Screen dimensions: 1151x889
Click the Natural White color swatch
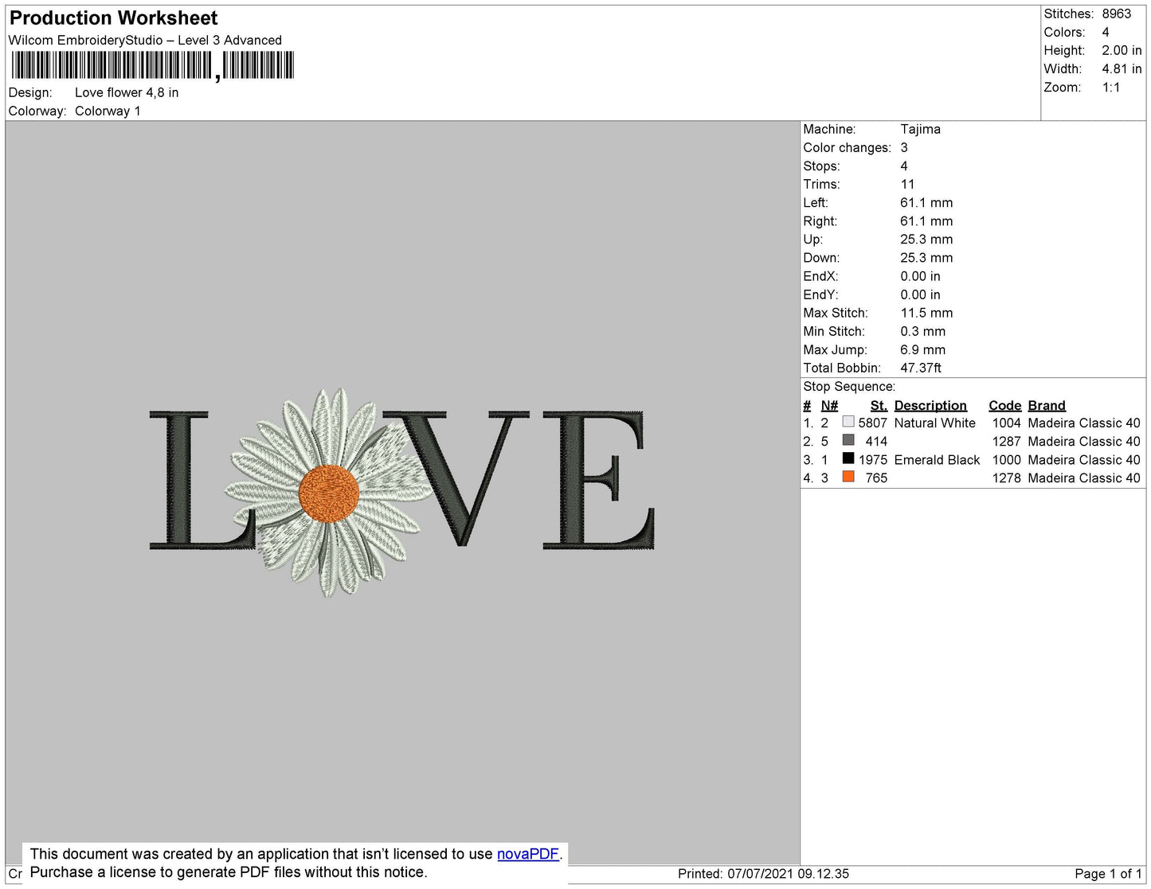[x=848, y=422]
